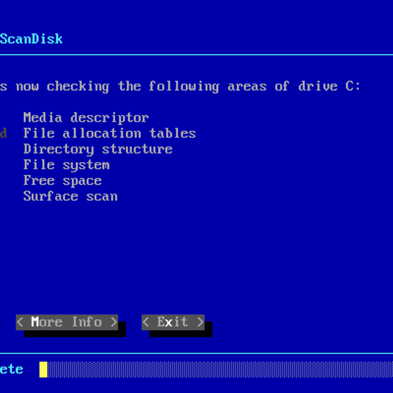
Task: Click the right chevron of More Info
Action: pyautogui.click(x=114, y=322)
